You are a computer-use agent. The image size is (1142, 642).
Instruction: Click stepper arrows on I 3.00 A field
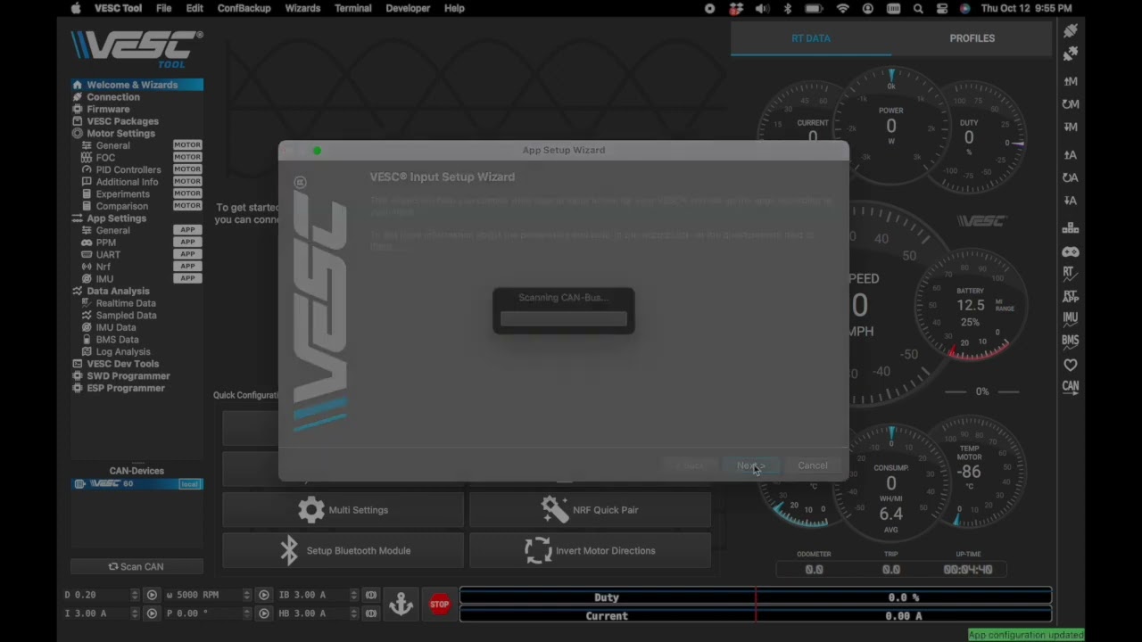pos(135,613)
